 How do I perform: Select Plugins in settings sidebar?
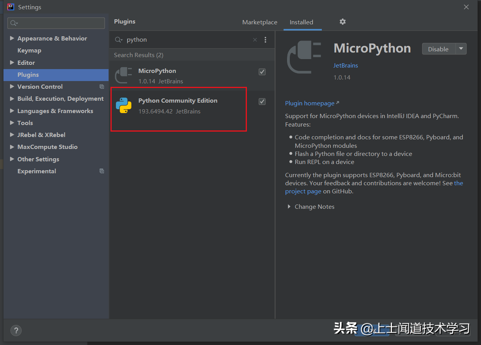[x=56, y=75]
